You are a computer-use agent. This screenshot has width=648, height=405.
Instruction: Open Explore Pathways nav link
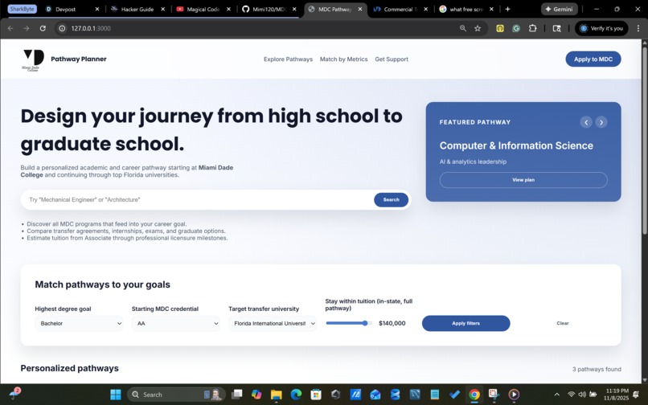288,59
